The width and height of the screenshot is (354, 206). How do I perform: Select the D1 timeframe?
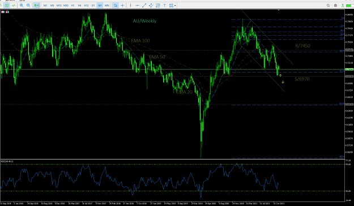pyautogui.click(x=93, y=5)
